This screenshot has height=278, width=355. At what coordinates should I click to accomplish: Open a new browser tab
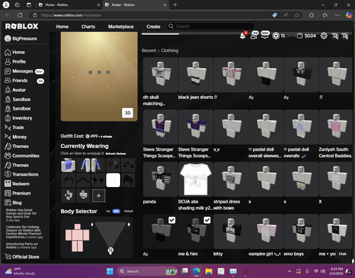point(175,5)
